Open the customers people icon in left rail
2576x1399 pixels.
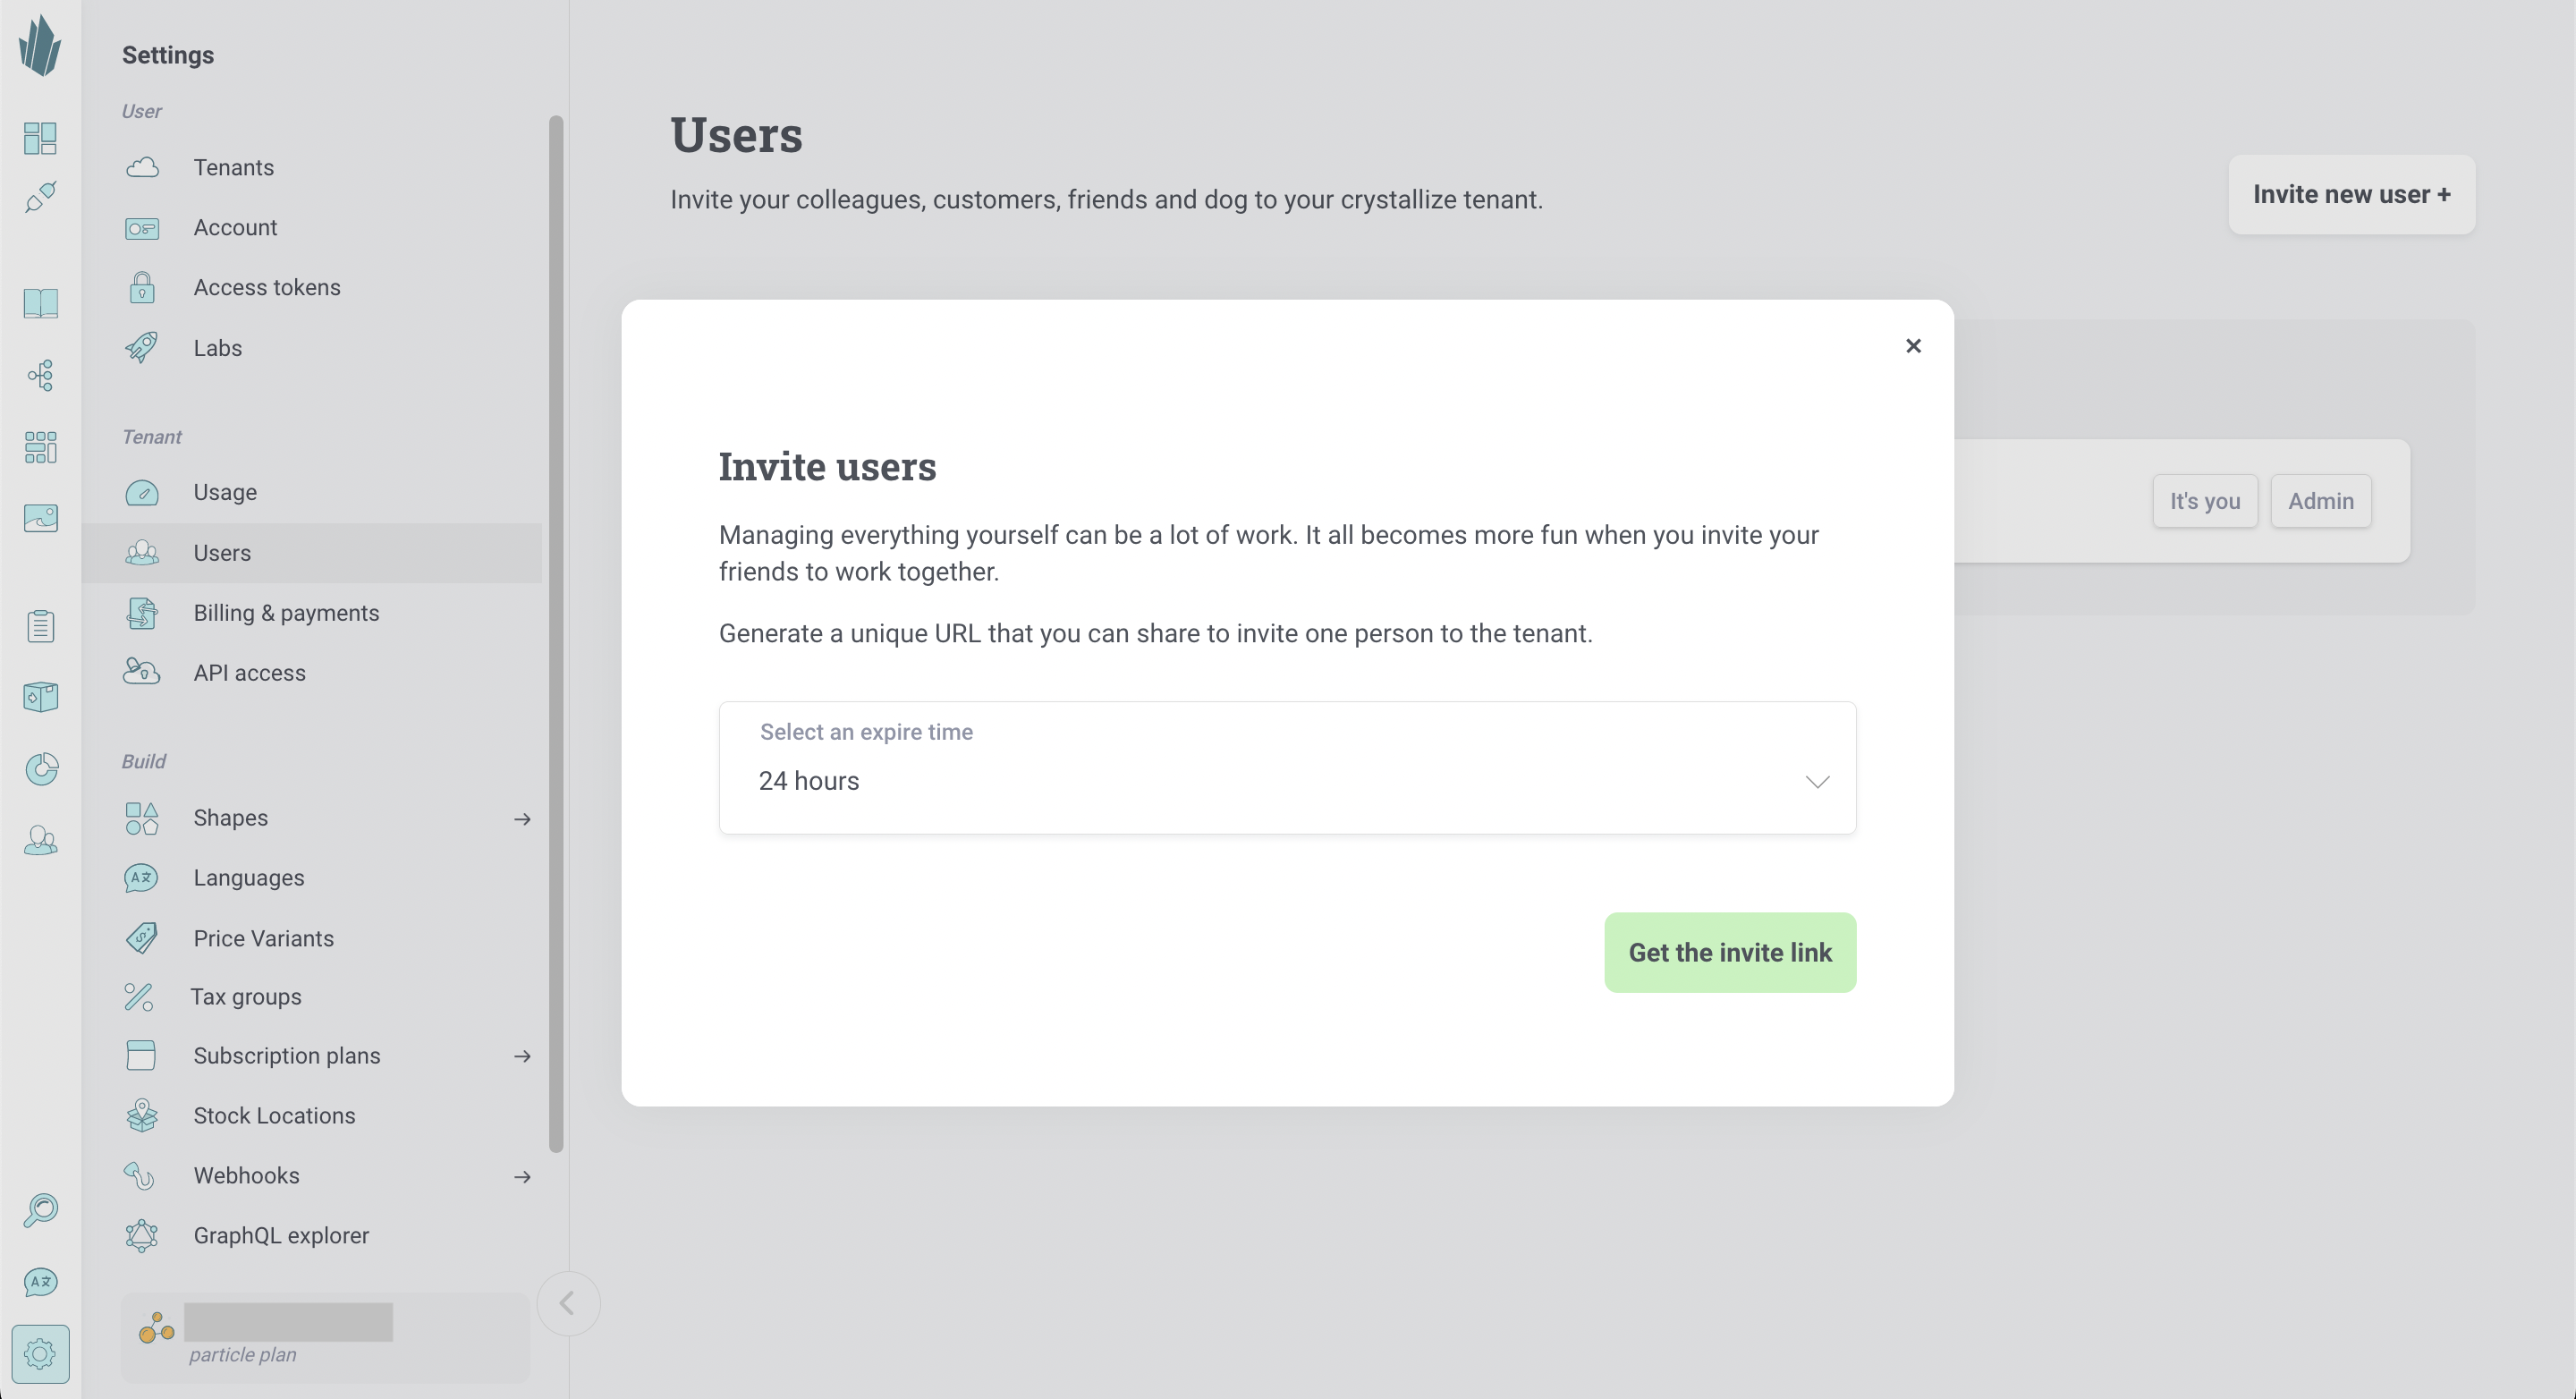(40, 840)
